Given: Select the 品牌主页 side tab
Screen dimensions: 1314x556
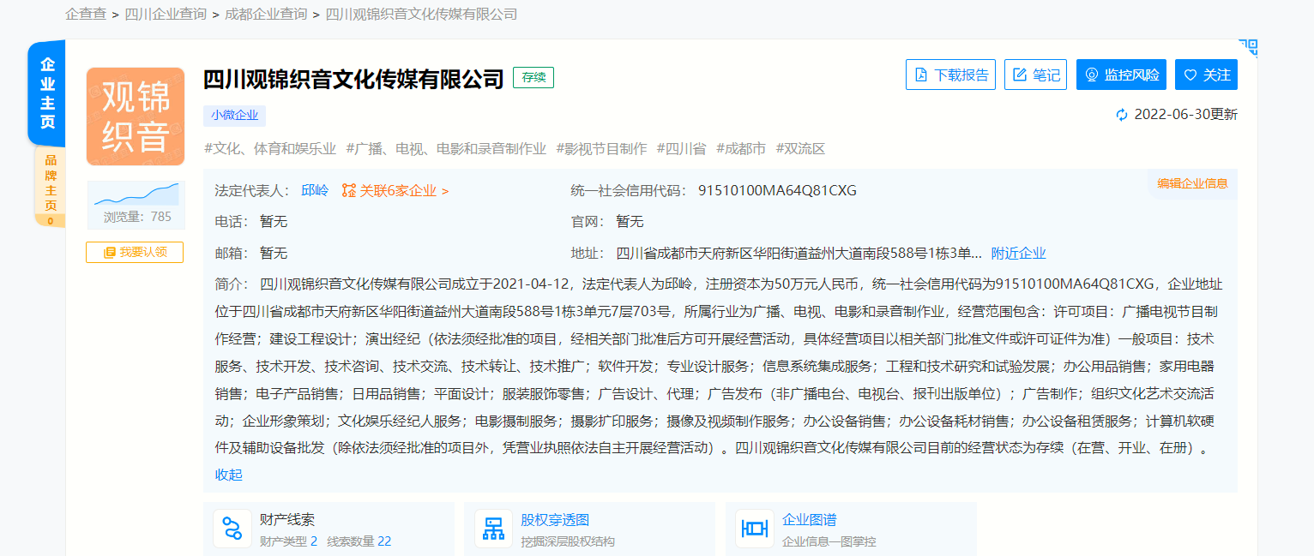Looking at the screenshot, I should tap(51, 187).
